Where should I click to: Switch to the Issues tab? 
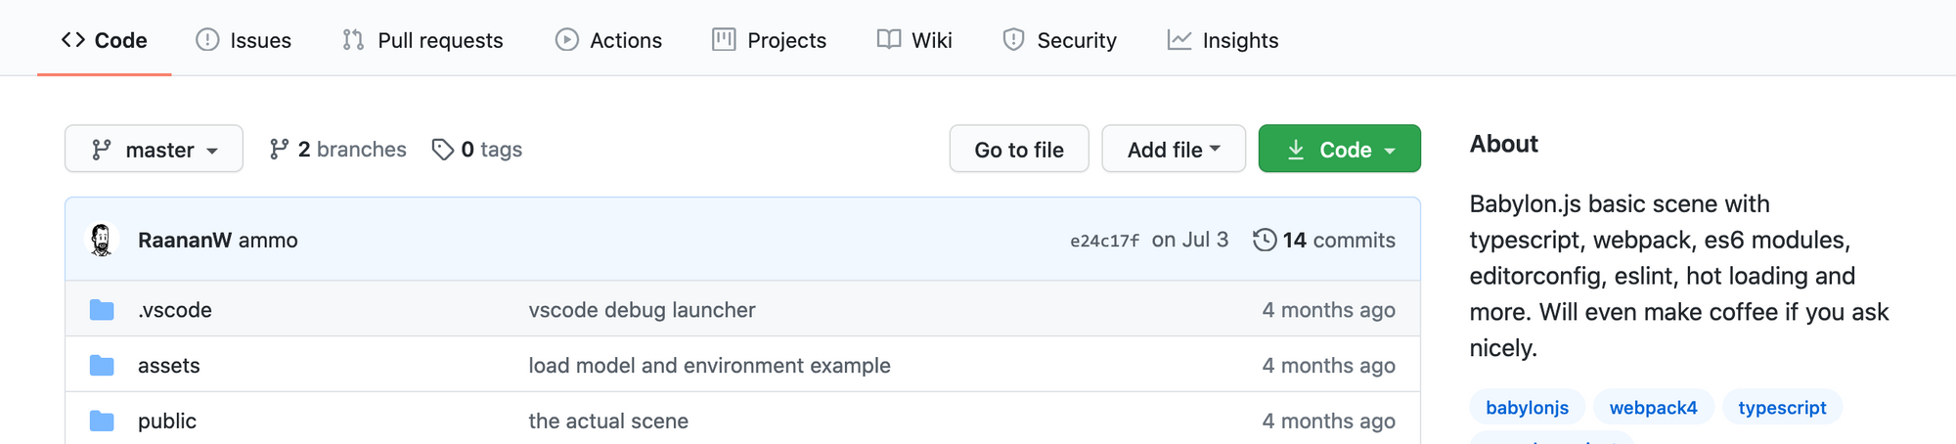[244, 40]
